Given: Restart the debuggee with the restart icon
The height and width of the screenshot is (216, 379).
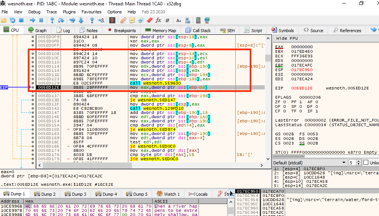Looking at the screenshot, I should [x=13, y=20].
